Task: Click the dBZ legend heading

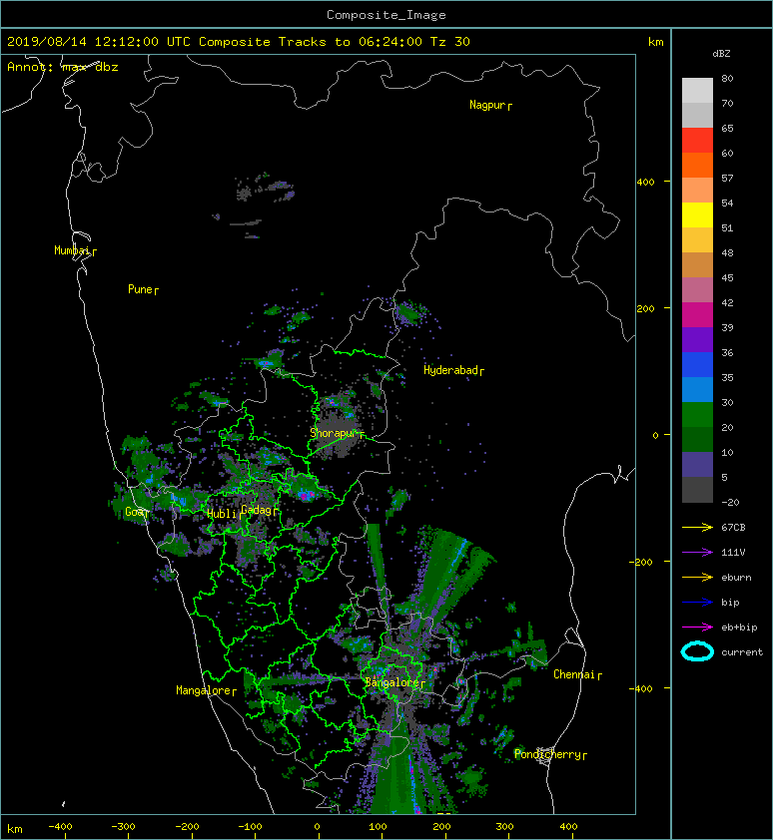Action: [x=721, y=54]
